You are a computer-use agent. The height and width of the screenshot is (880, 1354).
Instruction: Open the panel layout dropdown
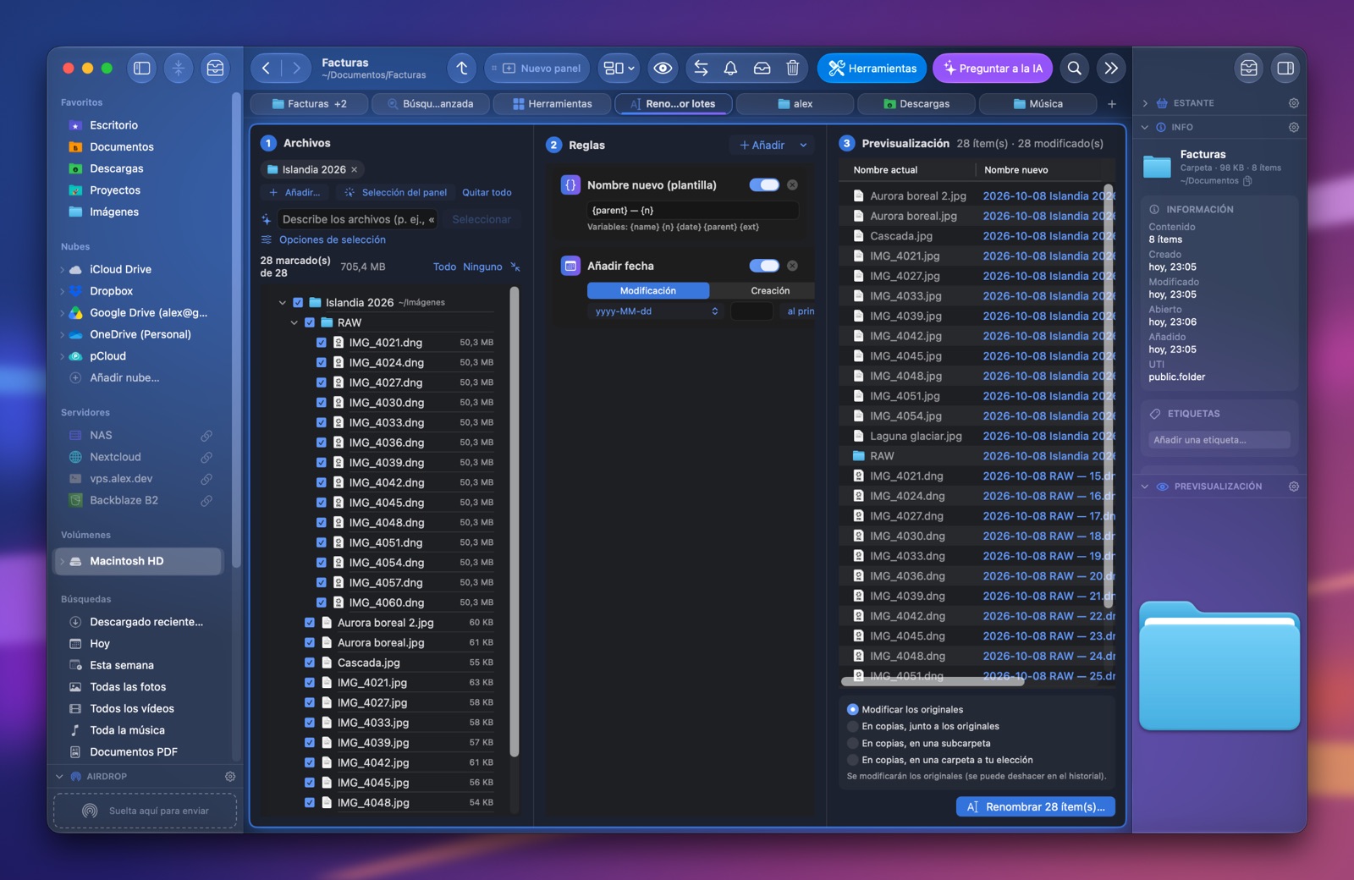(619, 69)
